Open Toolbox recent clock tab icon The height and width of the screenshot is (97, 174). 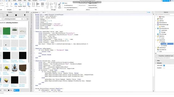pos(16,15)
